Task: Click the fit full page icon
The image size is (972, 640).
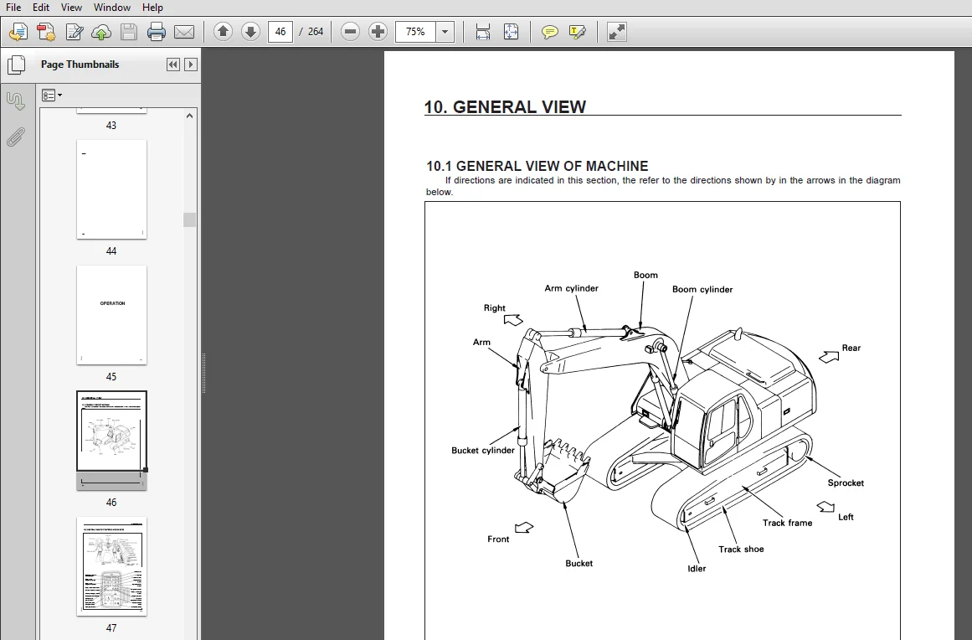Action: point(511,32)
